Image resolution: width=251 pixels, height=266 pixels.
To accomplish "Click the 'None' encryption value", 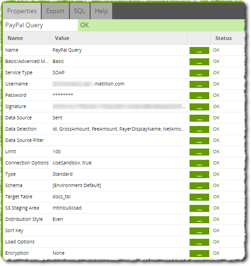I will pyautogui.click(x=59, y=253).
